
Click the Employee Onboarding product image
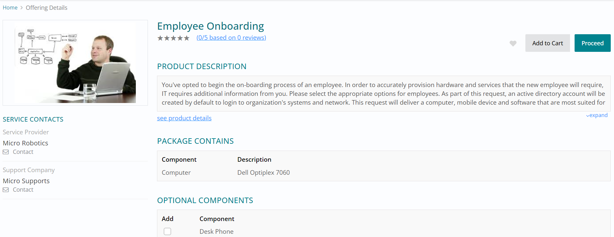coord(75,63)
